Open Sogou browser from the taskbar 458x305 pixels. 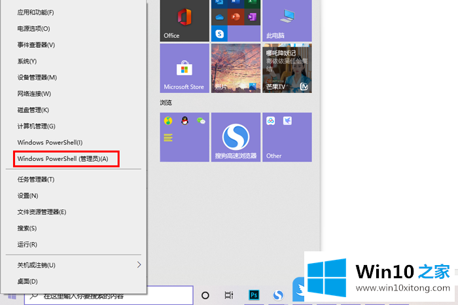pos(278,295)
